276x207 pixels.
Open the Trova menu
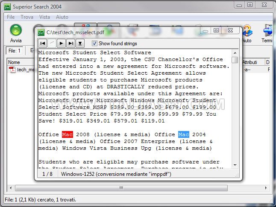click(x=27, y=17)
